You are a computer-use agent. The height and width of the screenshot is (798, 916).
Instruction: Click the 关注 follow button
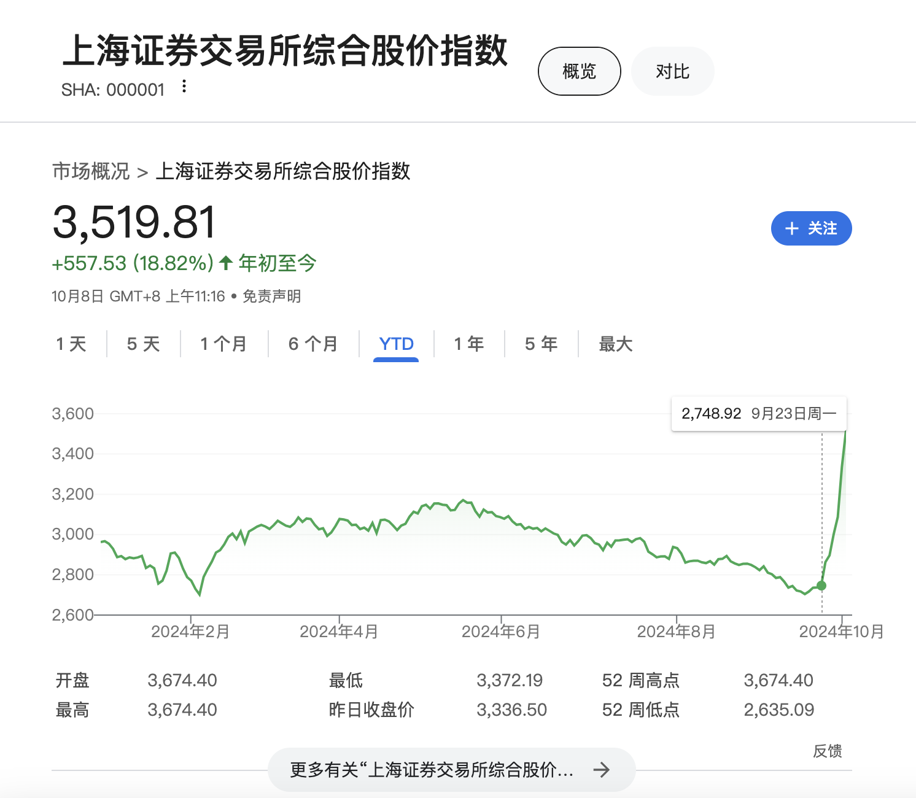tap(811, 228)
